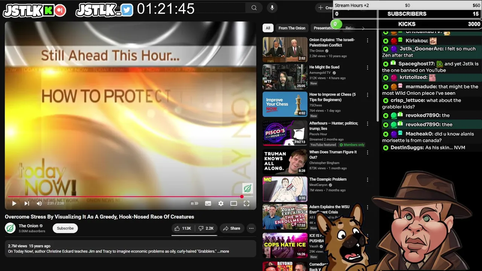Click Members only badge
Screen dimensions: 482x271
coord(352,145)
